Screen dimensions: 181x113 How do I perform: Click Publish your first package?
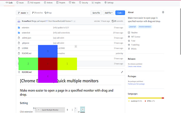pos(136,84)
